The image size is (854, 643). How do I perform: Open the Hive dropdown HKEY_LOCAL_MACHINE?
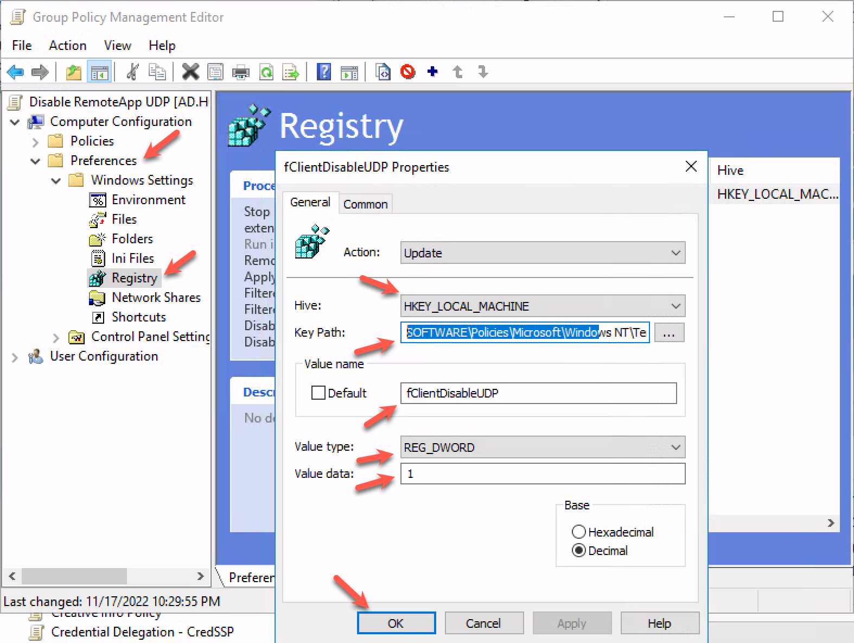(x=543, y=306)
